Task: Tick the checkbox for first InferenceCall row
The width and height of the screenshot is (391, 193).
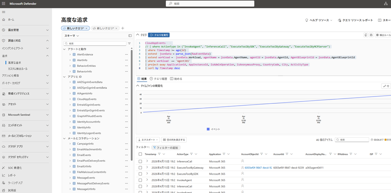Action: click(141, 161)
